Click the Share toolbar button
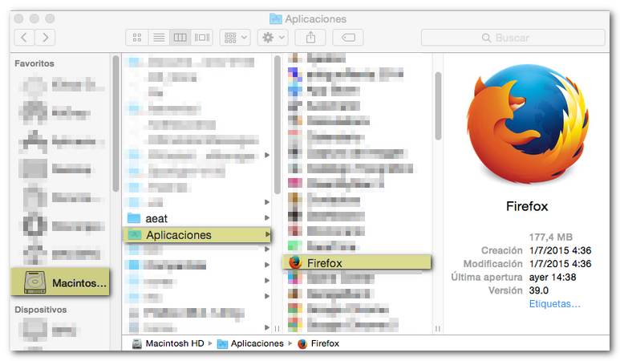Image resolution: width=620 pixels, height=361 pixels. [x=310, y=38]
